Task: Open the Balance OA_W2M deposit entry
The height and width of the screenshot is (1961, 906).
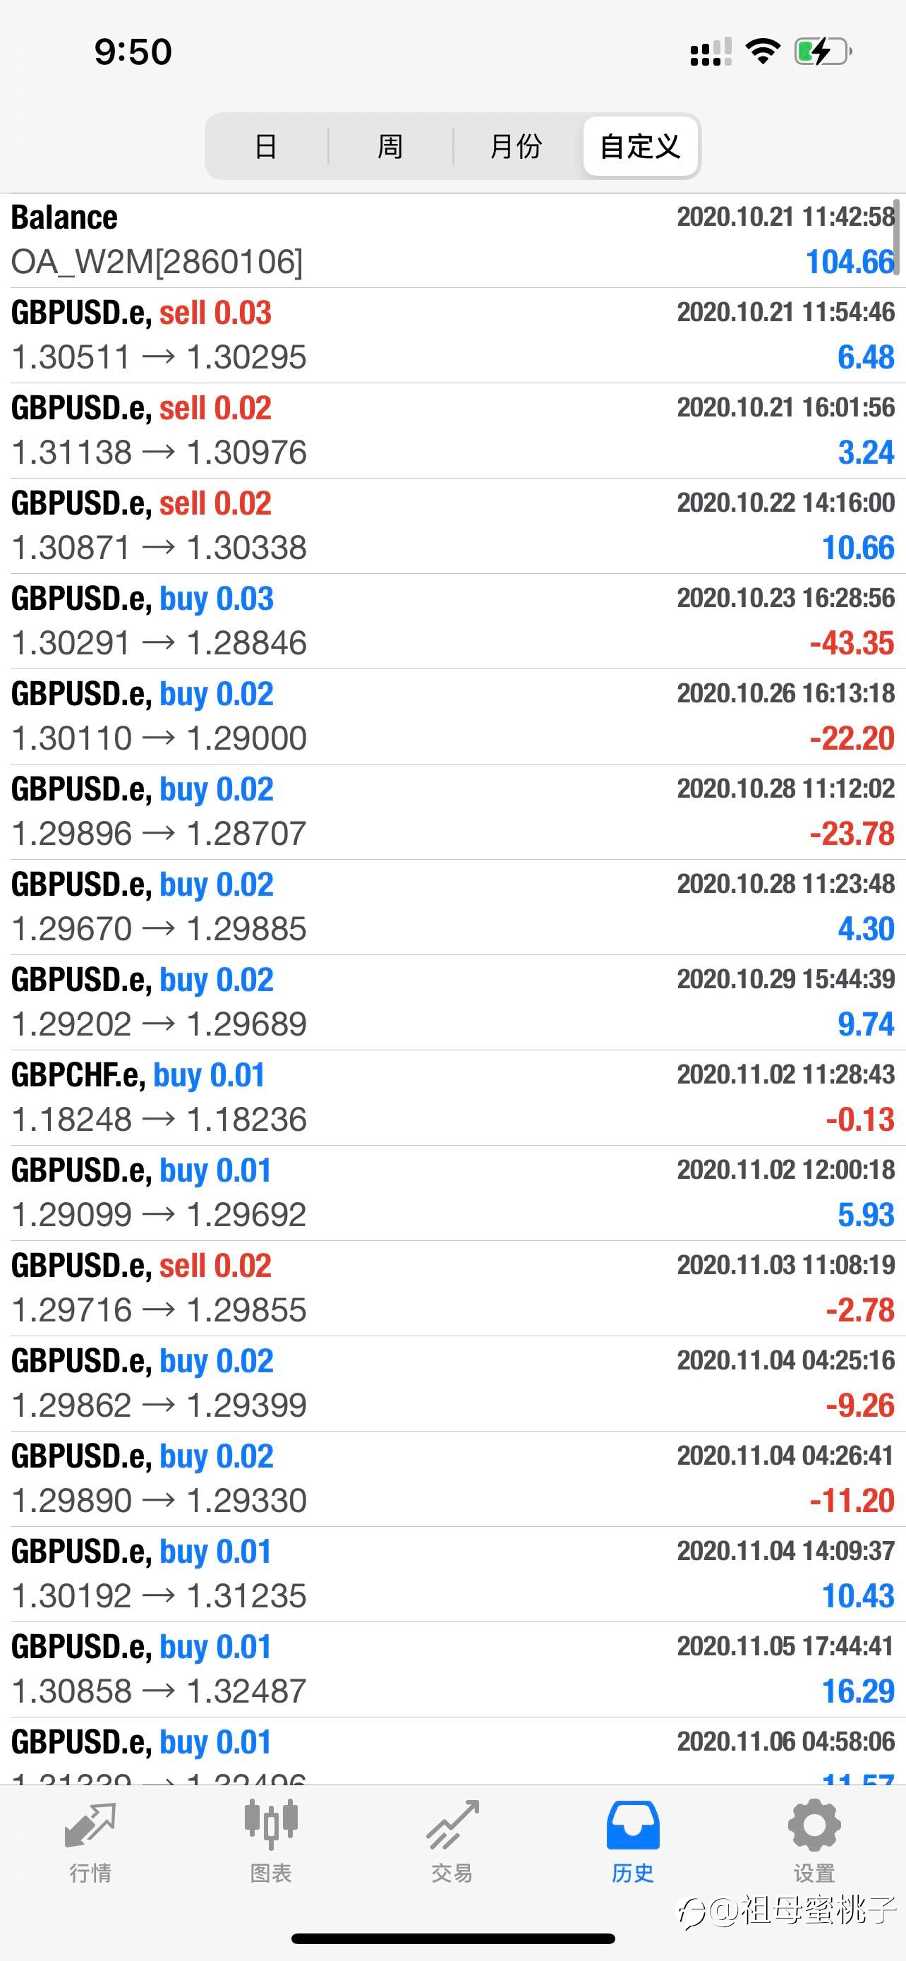Action: pos(452,241)
